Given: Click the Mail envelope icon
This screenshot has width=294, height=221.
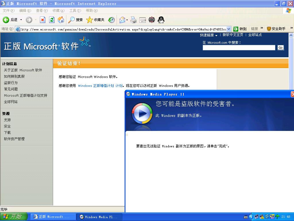Looking at the screenshot, I should click(122, 20).
